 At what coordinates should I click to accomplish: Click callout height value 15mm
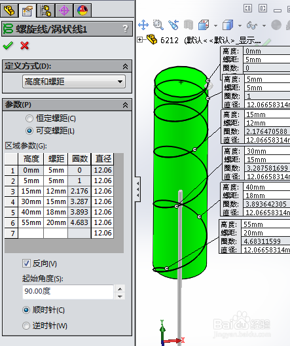click(x=267, y=114)
